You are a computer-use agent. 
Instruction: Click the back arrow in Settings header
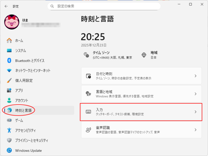tap(6, 6)
